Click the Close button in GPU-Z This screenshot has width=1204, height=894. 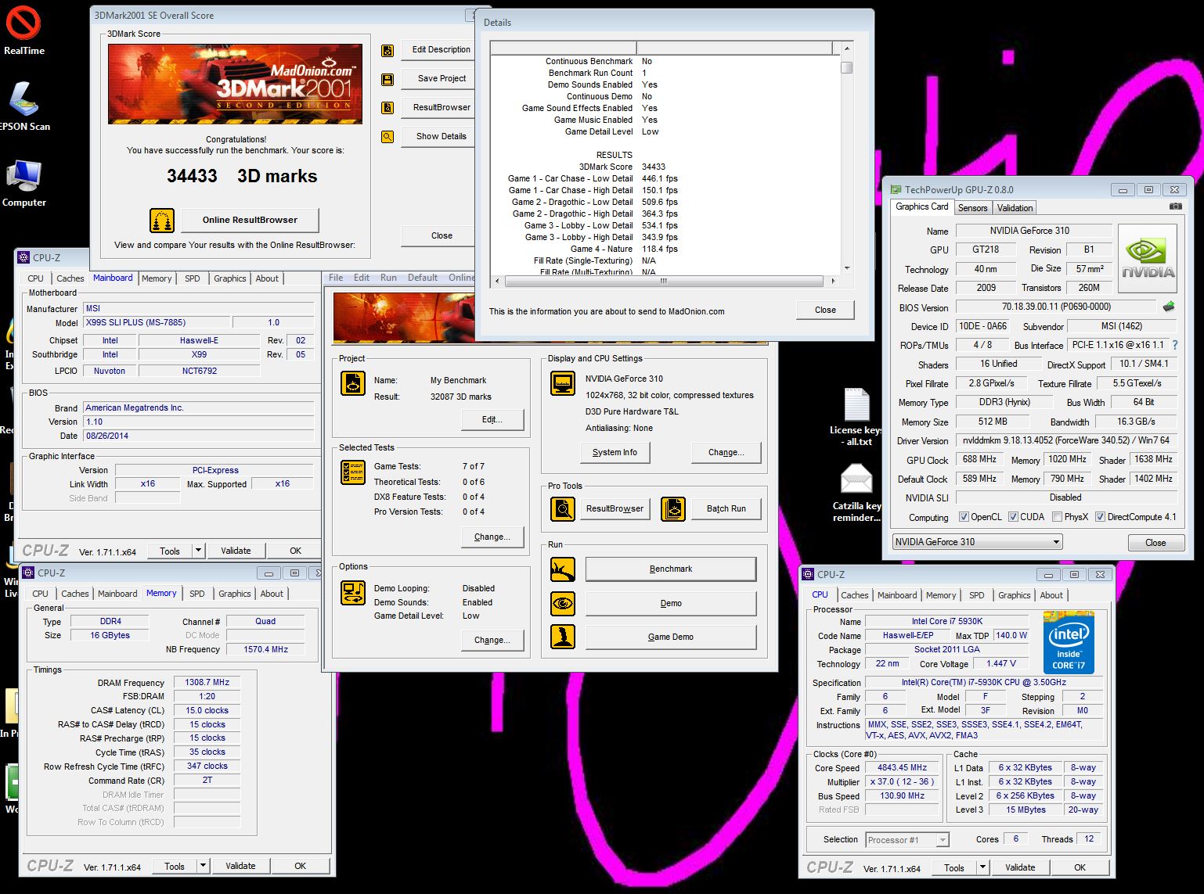1155,543
